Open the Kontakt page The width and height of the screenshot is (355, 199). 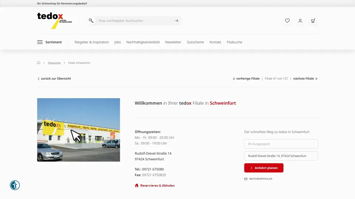(215, 42)
